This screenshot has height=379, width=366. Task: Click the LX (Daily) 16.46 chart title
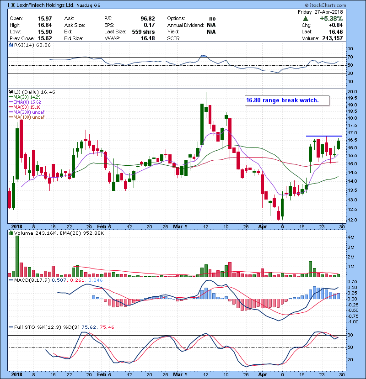pos(35,92)
